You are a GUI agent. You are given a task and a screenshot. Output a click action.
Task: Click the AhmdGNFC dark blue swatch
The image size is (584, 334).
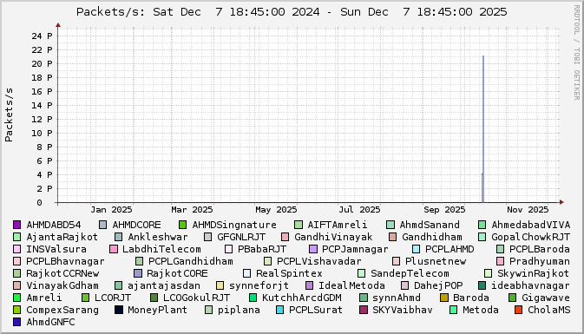[16, 322]
